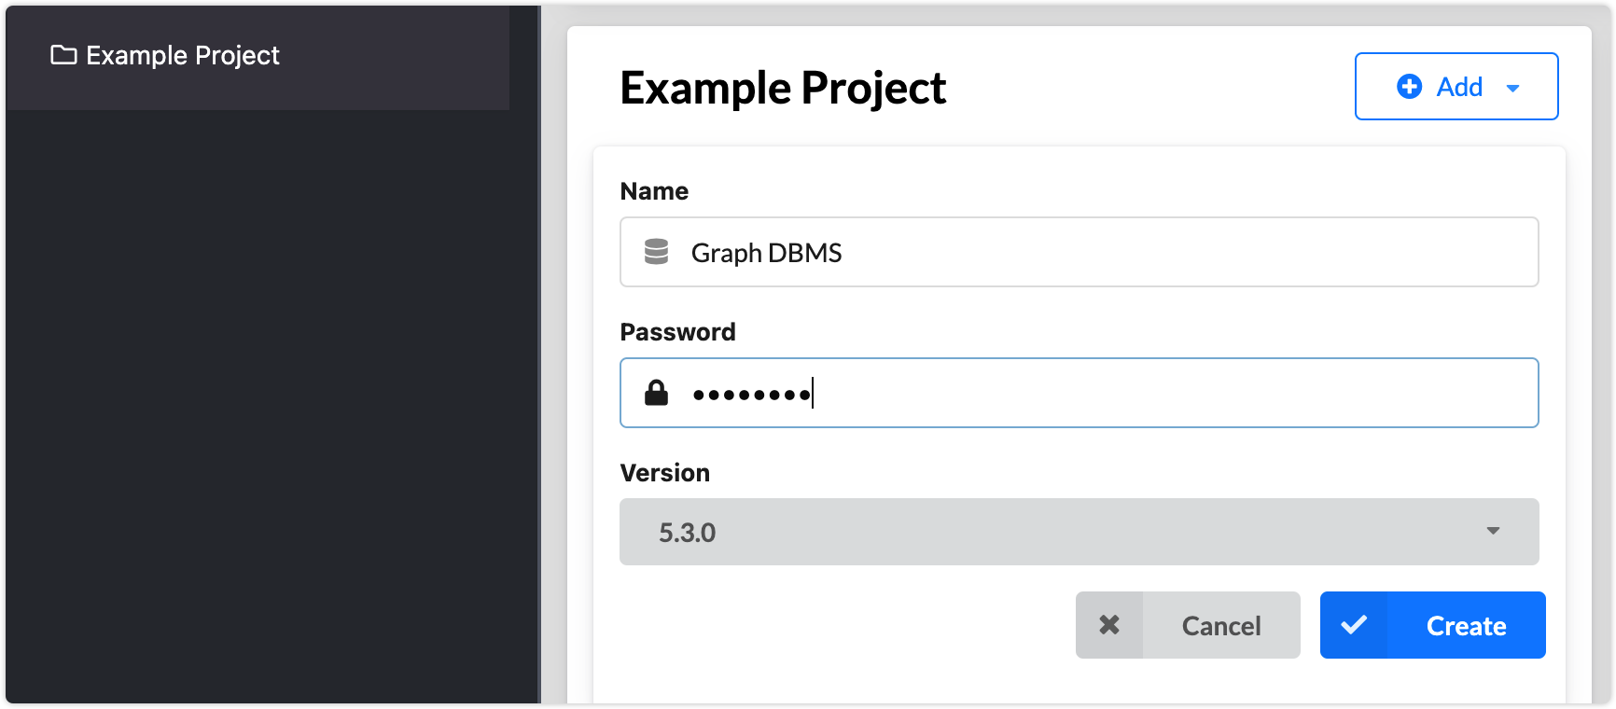The image size is (1616, 709).
Task: Click the folder icon beside Example Project
Action: coord(63,55)
